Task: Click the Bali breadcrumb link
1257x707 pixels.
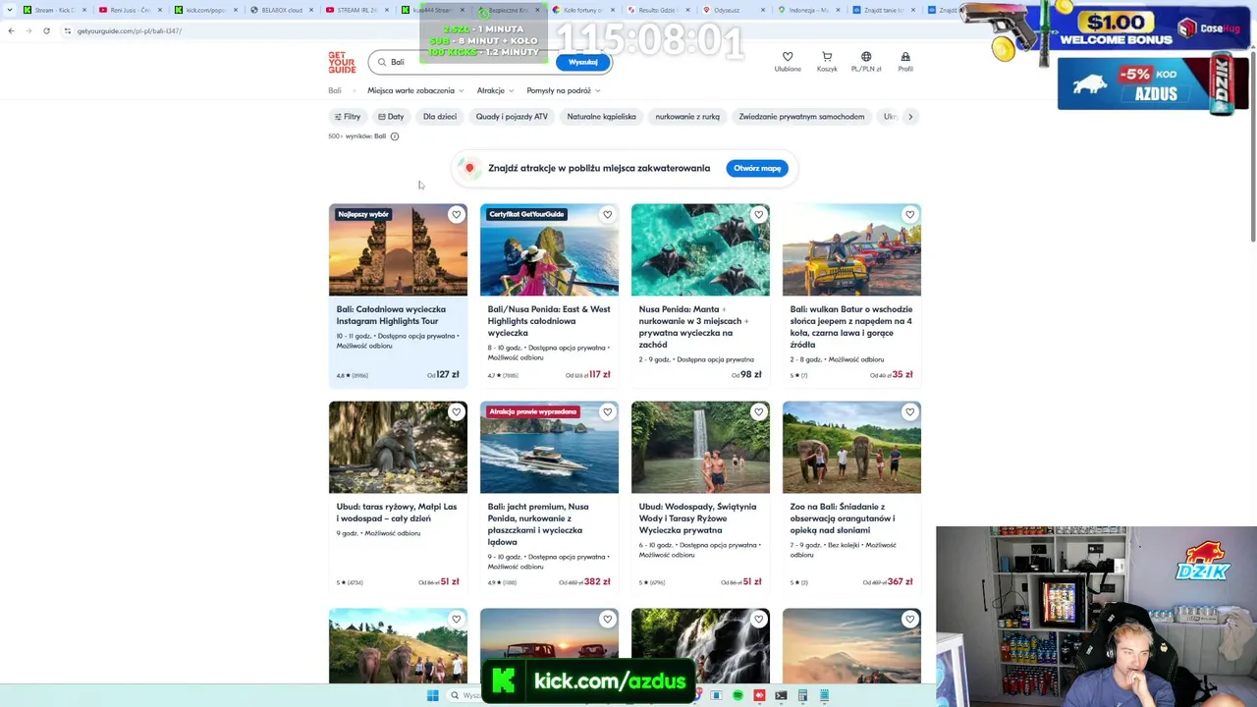Action: coord(335,90)
